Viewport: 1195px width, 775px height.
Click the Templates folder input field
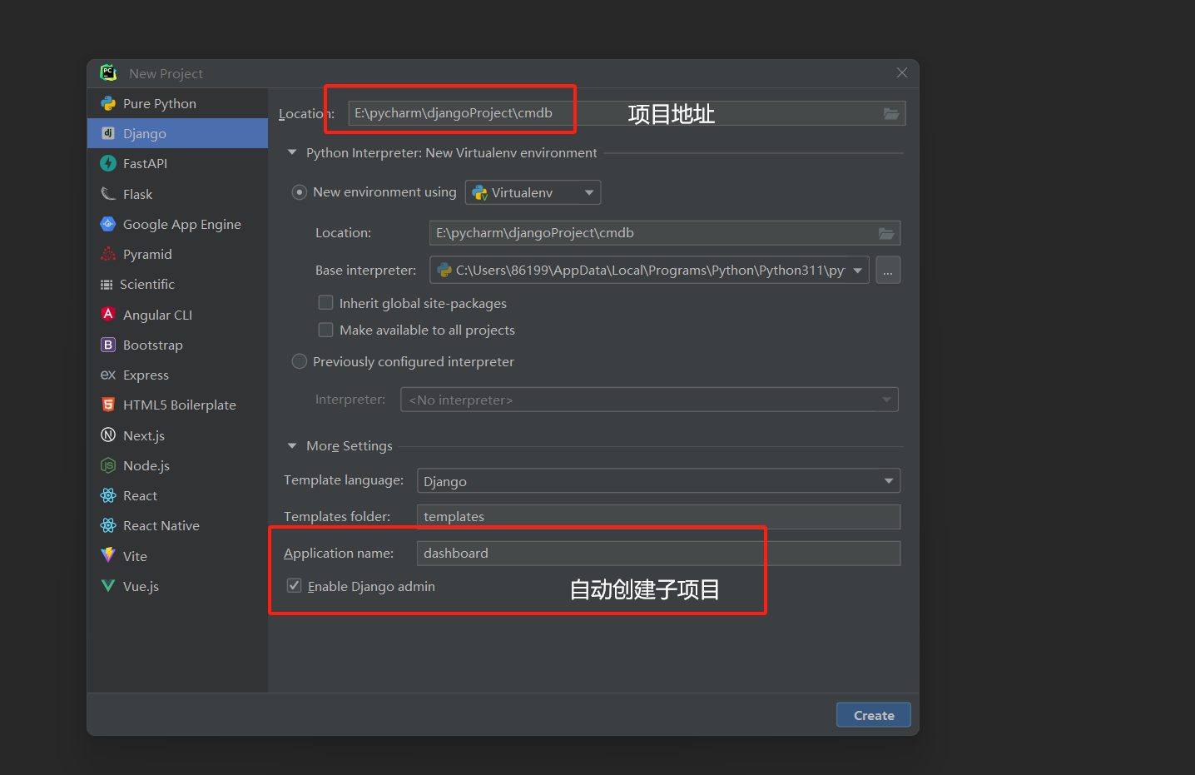click(x=658, y=517)
